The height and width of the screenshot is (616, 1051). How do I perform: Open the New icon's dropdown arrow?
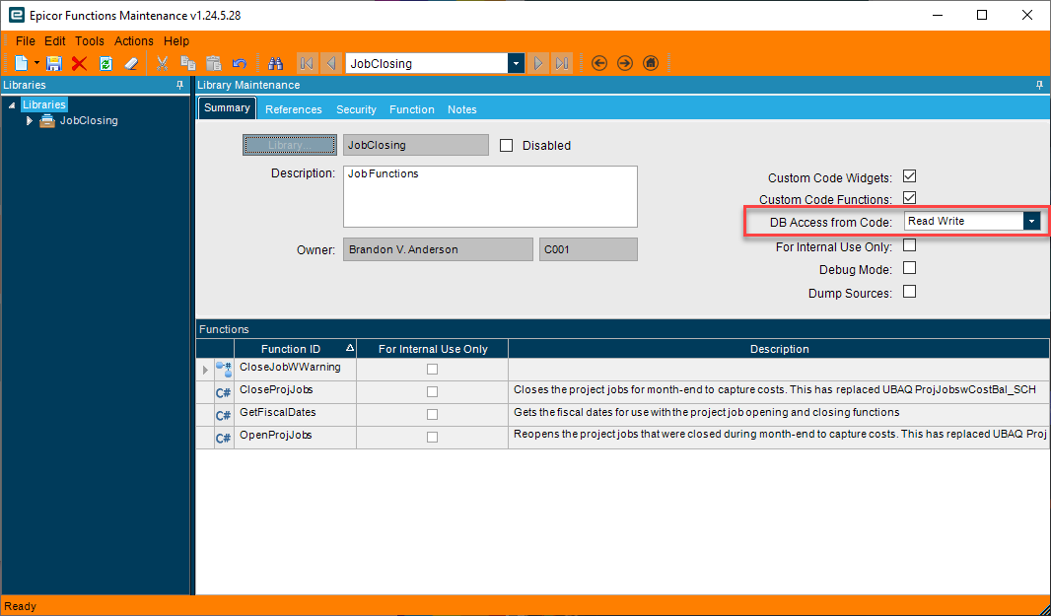click(x=36, y=63)
